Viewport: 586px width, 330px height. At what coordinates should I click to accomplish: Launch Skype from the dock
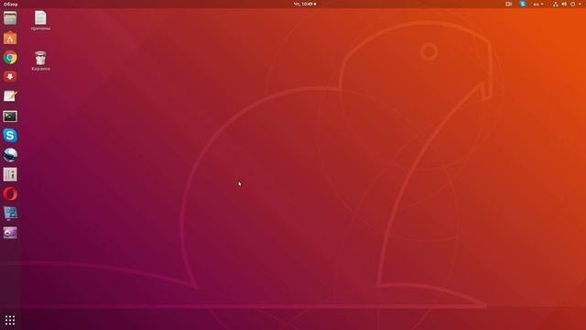tap(10, 136)
